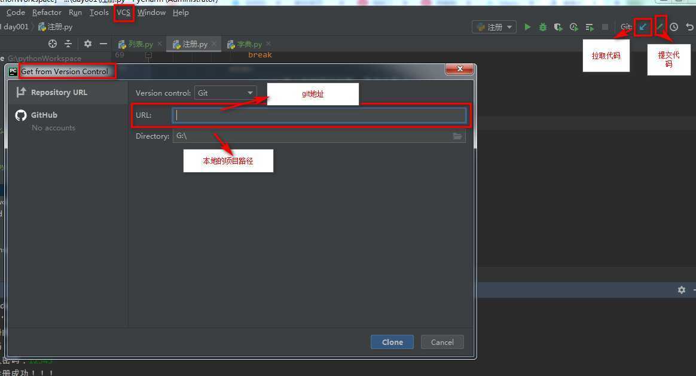The image size is (696, 376).
Task: Commit changes with the Git check mark icon
Action: pyautogui.click(x=660, y=27)
